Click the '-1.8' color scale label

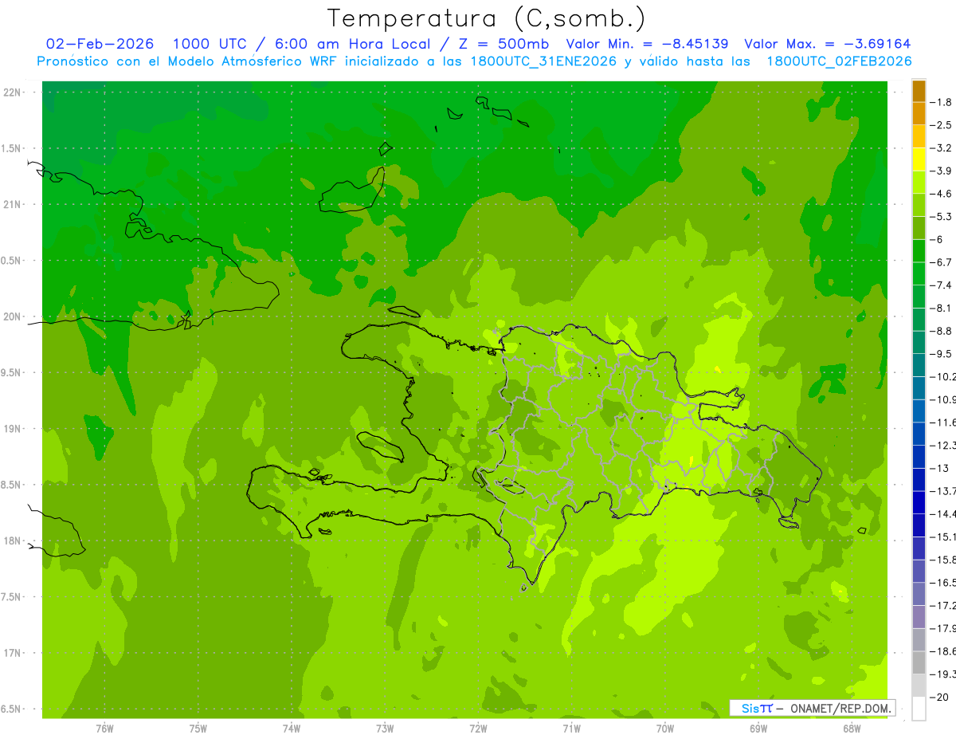click(941, 102)
